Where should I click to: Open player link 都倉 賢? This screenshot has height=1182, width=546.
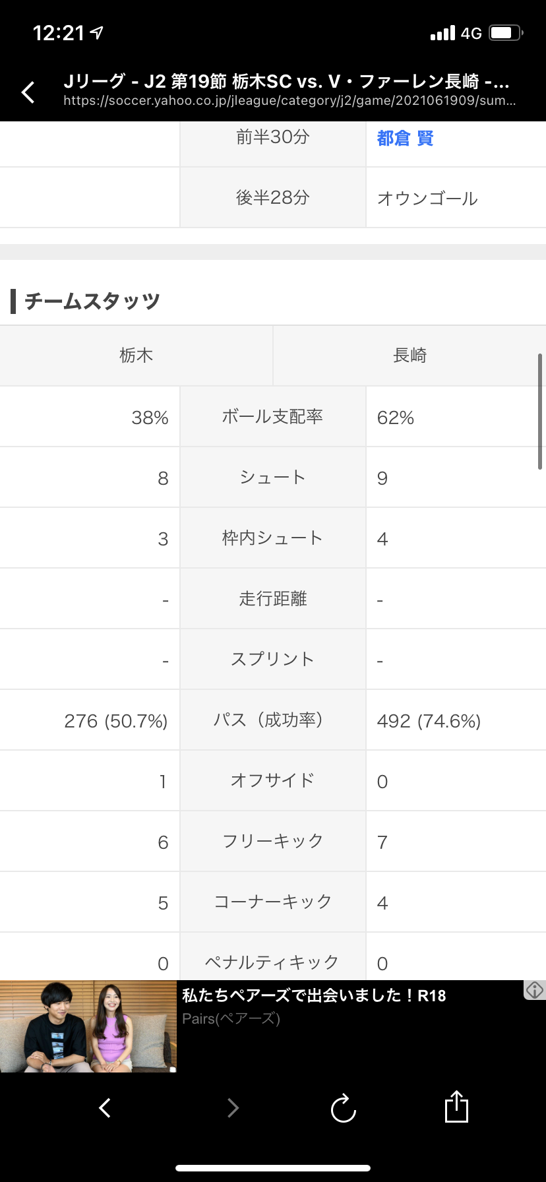pos(405,138)
